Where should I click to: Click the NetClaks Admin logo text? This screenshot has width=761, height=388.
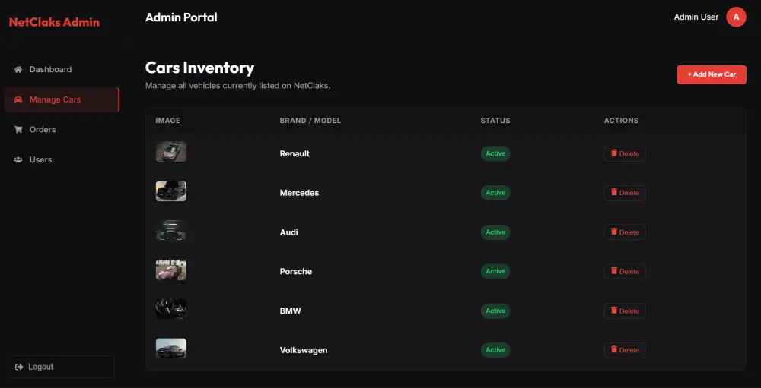tap(54, 22)
